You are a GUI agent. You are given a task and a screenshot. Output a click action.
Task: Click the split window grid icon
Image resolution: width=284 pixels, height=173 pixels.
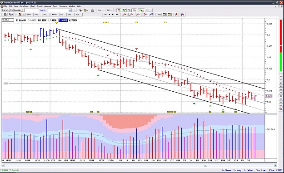tap(164, 15)
